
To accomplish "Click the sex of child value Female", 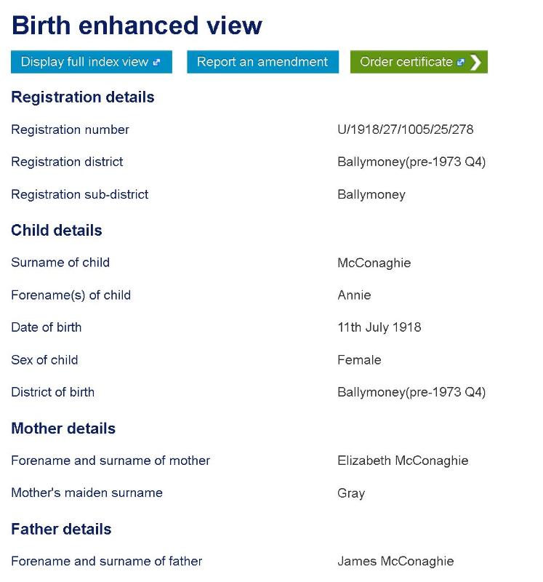I will 359,359.
